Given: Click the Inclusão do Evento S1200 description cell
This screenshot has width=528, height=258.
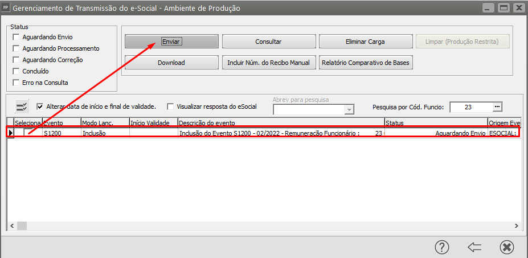Looking at the screenshot, I should click(x=281, y=133).
